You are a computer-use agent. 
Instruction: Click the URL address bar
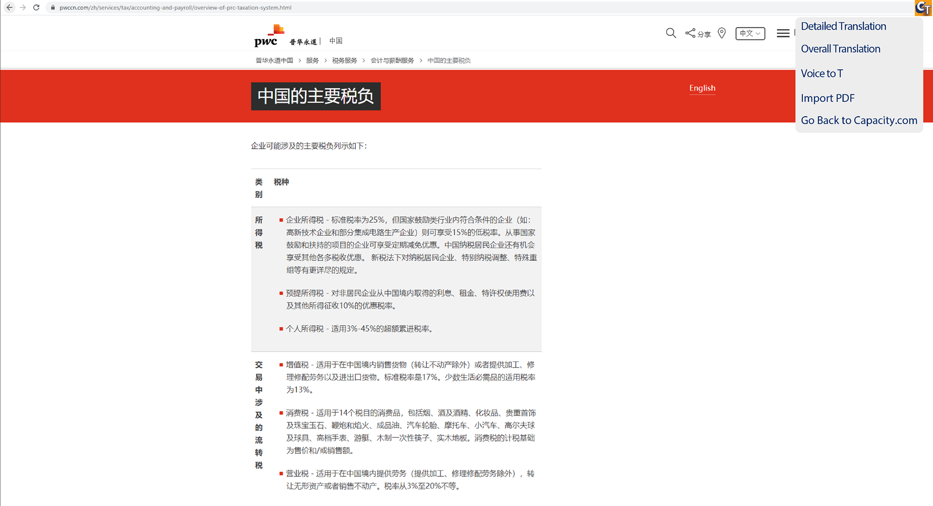pyautogui.click(x=175, y=8)
